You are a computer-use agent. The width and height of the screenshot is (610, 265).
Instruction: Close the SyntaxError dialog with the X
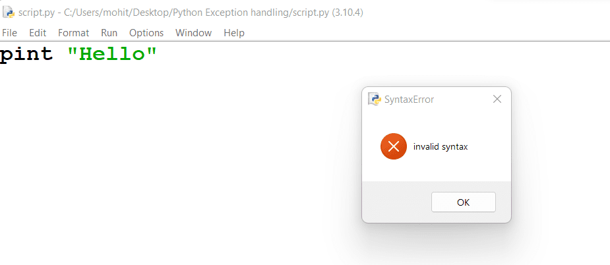497,100
